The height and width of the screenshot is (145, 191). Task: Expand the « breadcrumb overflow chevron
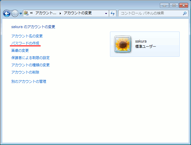pyautogui.click(x=31, y=13)
